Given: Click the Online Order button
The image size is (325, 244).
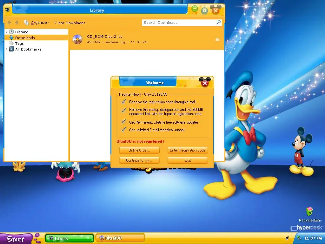Looking at the screenshot, I should coord(139,150).
